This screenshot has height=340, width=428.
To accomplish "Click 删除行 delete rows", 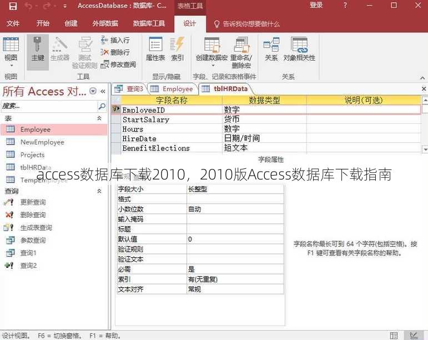I will [115, 52].
